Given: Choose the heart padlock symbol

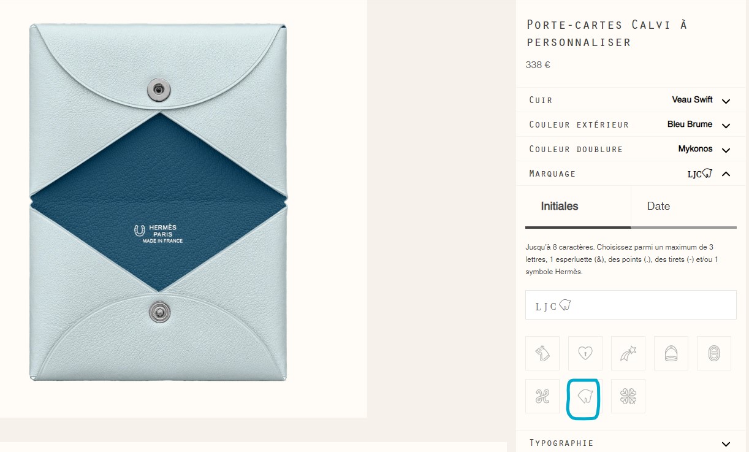Looking at the screenshot, I should coord(585,353).
